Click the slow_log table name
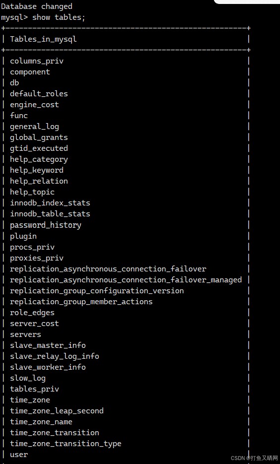 28,378
